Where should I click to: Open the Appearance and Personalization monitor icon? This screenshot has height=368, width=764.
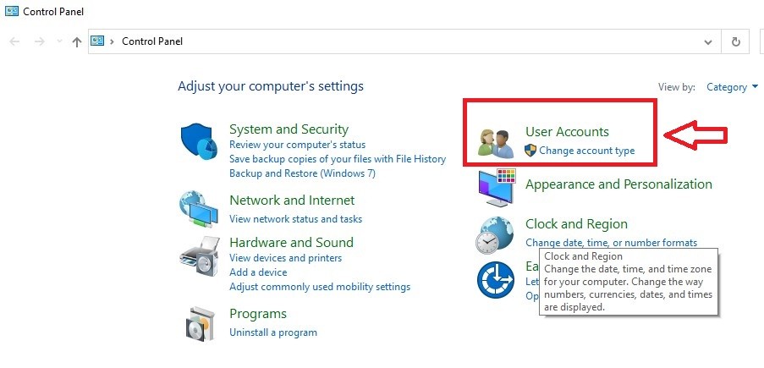click(497, 187)
